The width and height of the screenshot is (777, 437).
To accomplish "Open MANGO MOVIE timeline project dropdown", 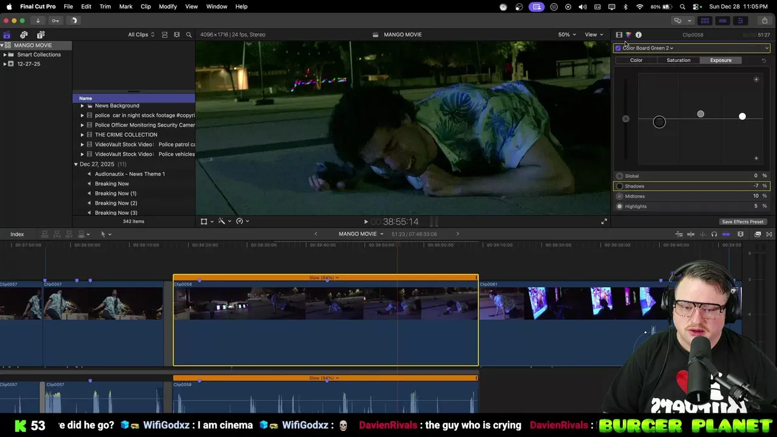I will [361, 234].
